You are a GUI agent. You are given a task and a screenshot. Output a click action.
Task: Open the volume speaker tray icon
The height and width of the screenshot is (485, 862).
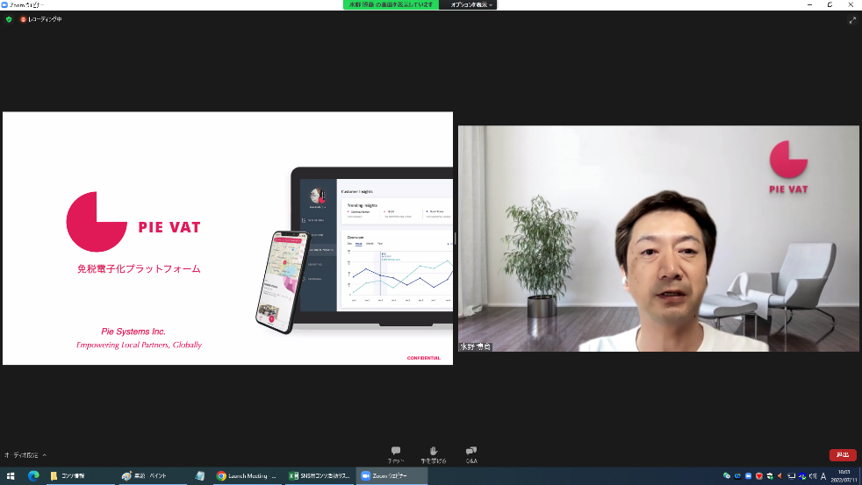point(813,476)
